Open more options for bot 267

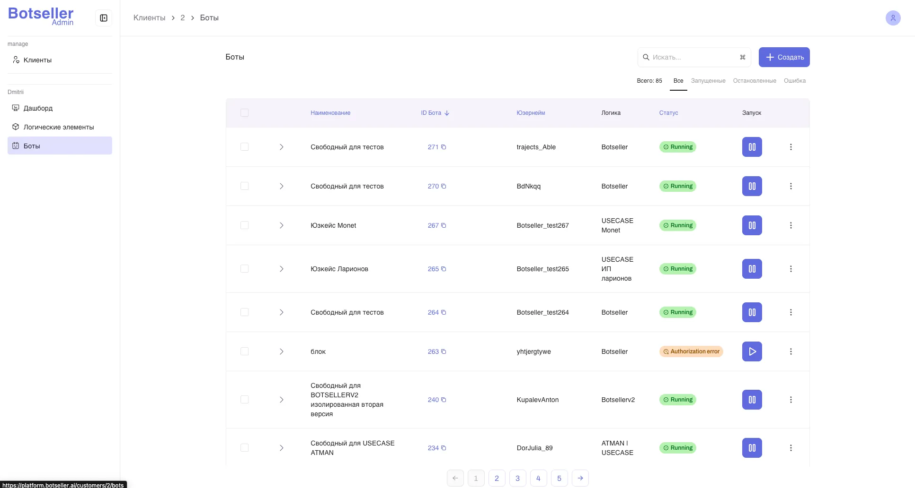[791, 225]
